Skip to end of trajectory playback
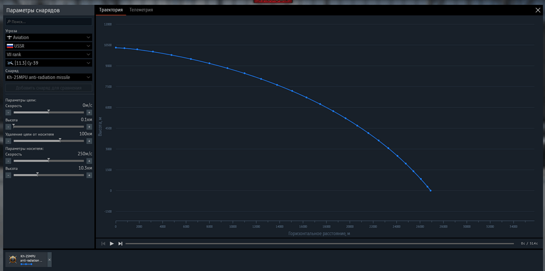The width and height of the screenshot is (545, 271). coord(120,244)
